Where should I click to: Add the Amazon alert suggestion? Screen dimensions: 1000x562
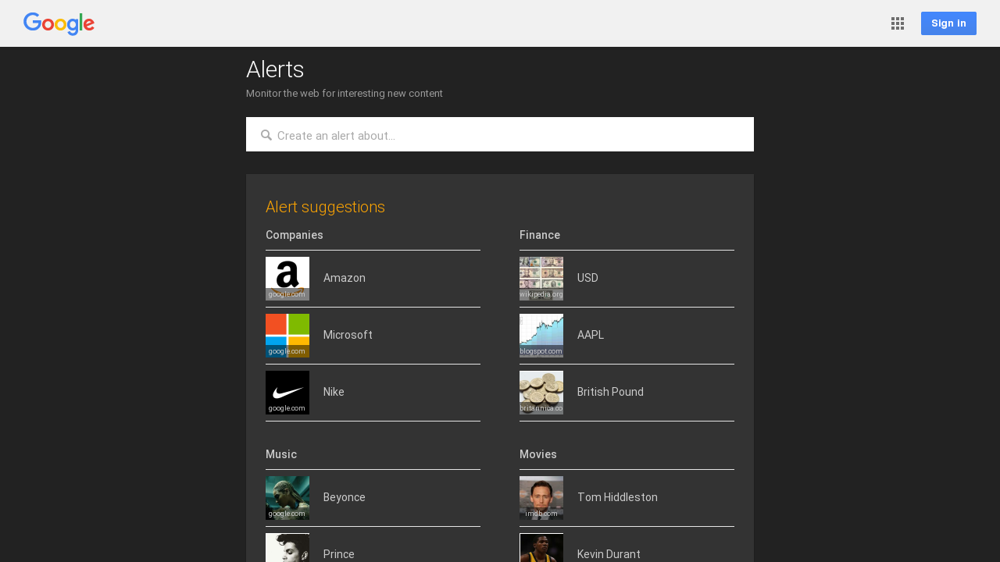click(373, 279)
